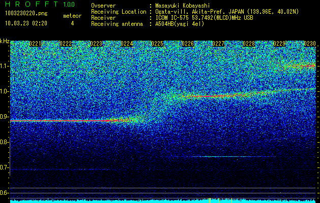Screen dimensions: 320x203
Task: Click the Ovserver field label
Action: (x=103, y=6)
